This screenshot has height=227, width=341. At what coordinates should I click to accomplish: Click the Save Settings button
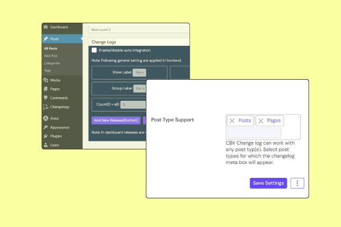tap(269, 183)
